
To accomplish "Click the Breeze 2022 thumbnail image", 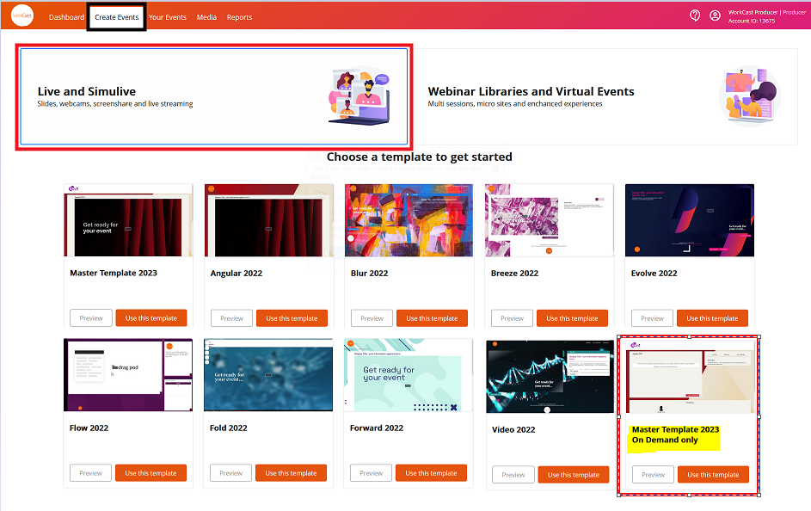I will coord(550,220).
